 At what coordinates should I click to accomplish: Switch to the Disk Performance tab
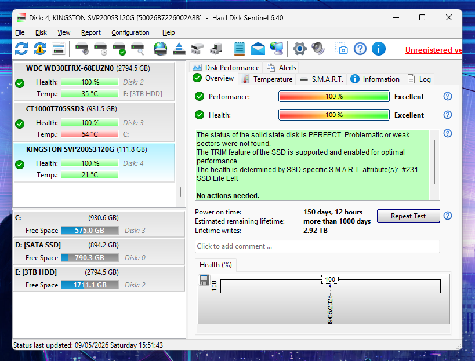[x=226, y=67]
